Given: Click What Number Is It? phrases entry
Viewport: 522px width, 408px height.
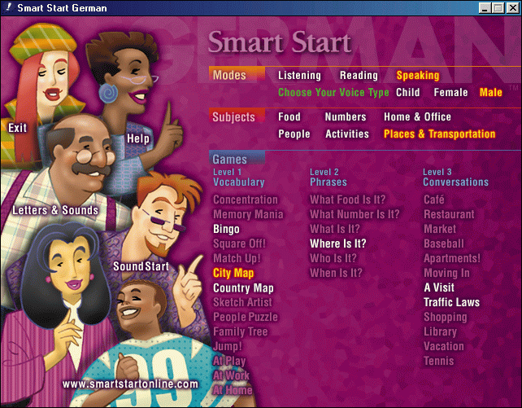Looking at the screenshot, I should [x=355, y=214].
